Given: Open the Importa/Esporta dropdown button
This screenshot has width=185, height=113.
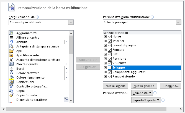Looking at the screenshot, I should tap(146, 100).
